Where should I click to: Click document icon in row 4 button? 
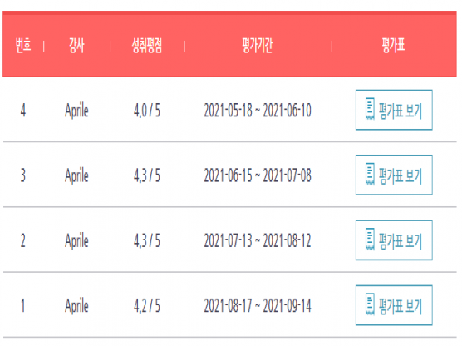point(370,109)
